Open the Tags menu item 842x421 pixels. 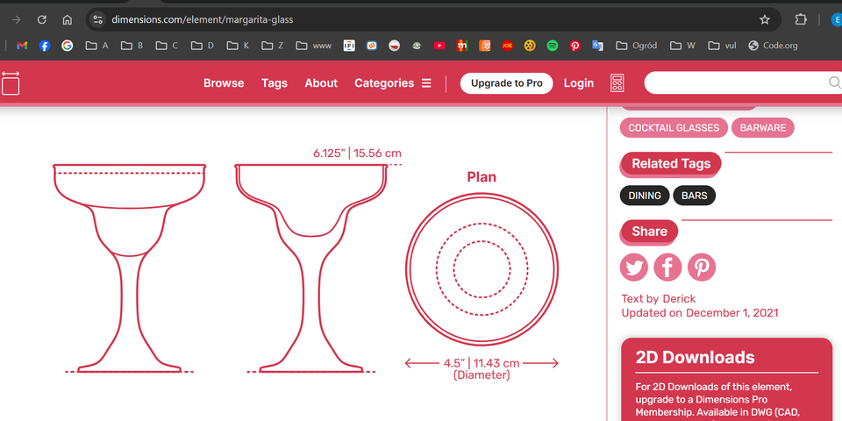point(275,83)
